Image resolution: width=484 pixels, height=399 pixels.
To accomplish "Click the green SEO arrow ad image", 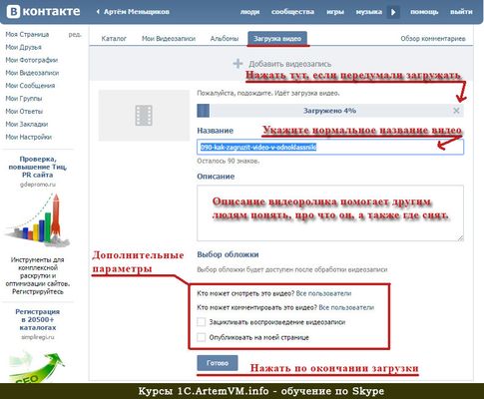I will (37, 366).
